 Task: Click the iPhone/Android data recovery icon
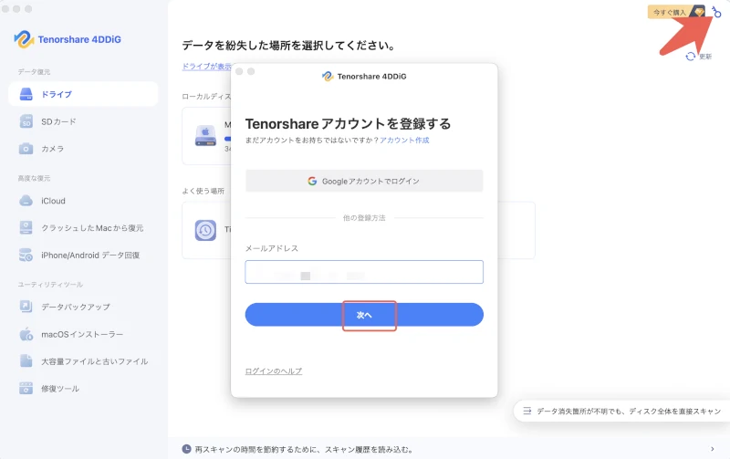tap(26, 256)
